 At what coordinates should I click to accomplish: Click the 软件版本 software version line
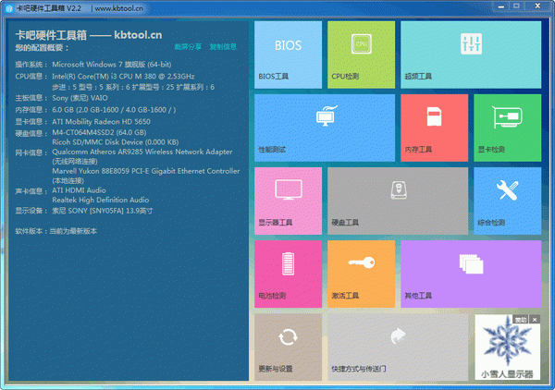(55, 231)
